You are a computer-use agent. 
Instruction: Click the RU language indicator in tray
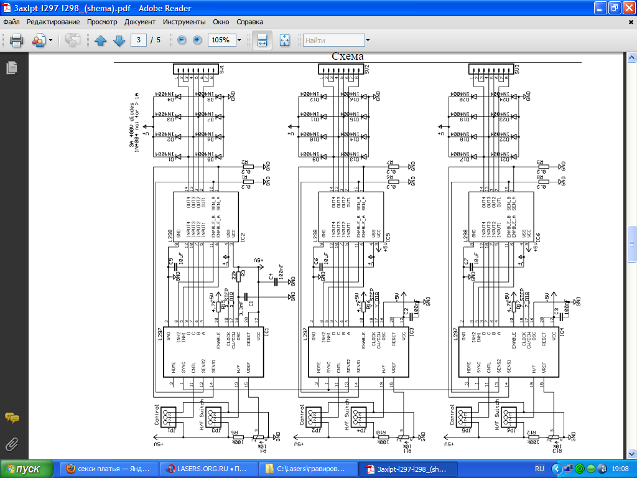point(539,469)
